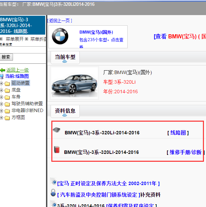Click the 菜单展开 menu expand icon
This screenshot has height=207, width=206.
(x=1, y=39)
